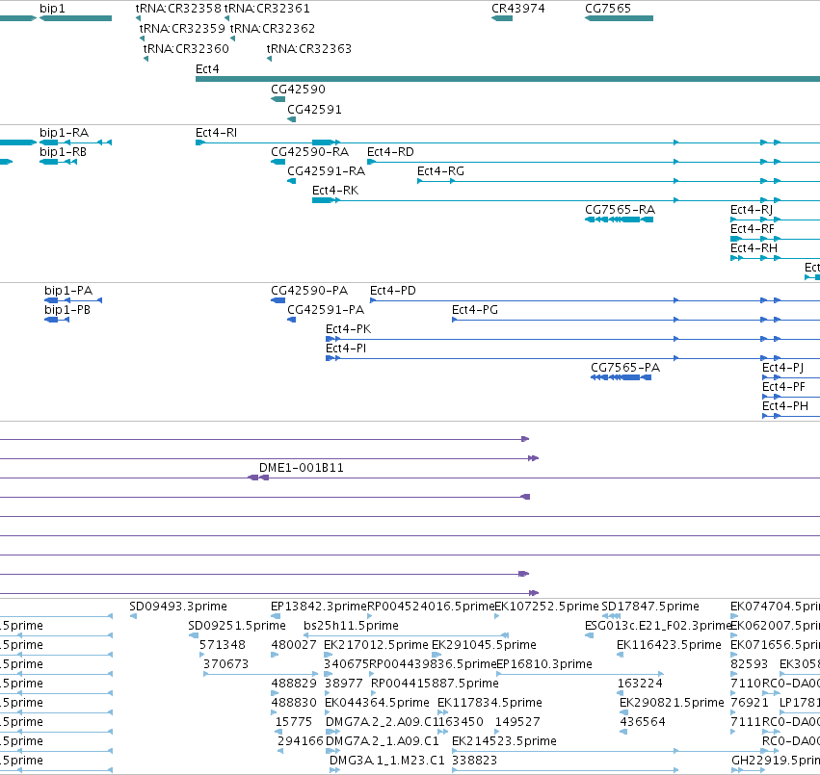
Task: Select protein Ect4-PJ label
Action: pos(782,368)
